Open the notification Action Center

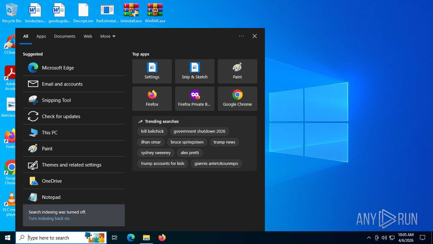[422, 238]
